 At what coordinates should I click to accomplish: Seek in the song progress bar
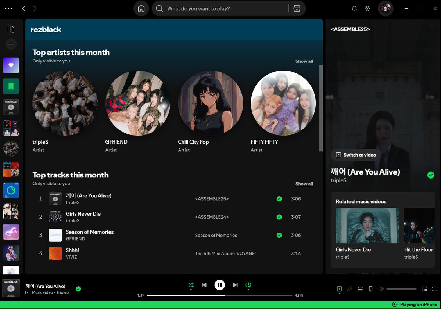click(x=220, y=295)
